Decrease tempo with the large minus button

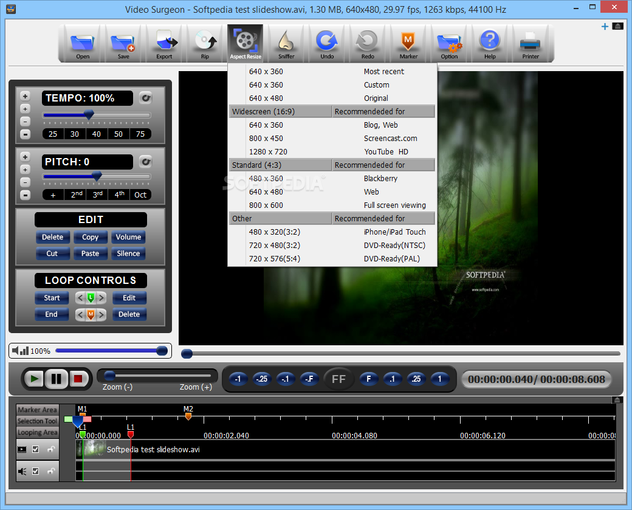tap(25, 134)
